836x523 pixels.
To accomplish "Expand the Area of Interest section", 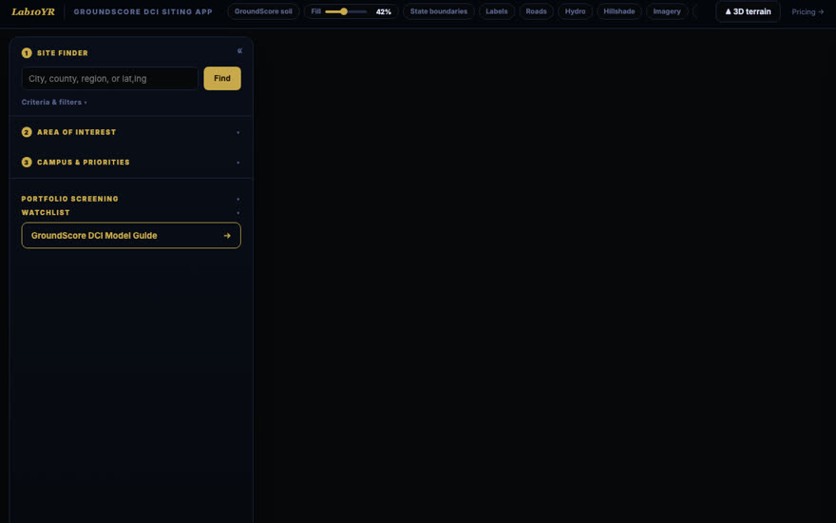I will point(131,132).
